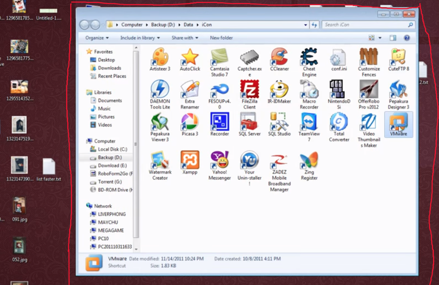439x285 pixels.
Task: Select the CCleaner shortcut icon
Action: (279, 57)
